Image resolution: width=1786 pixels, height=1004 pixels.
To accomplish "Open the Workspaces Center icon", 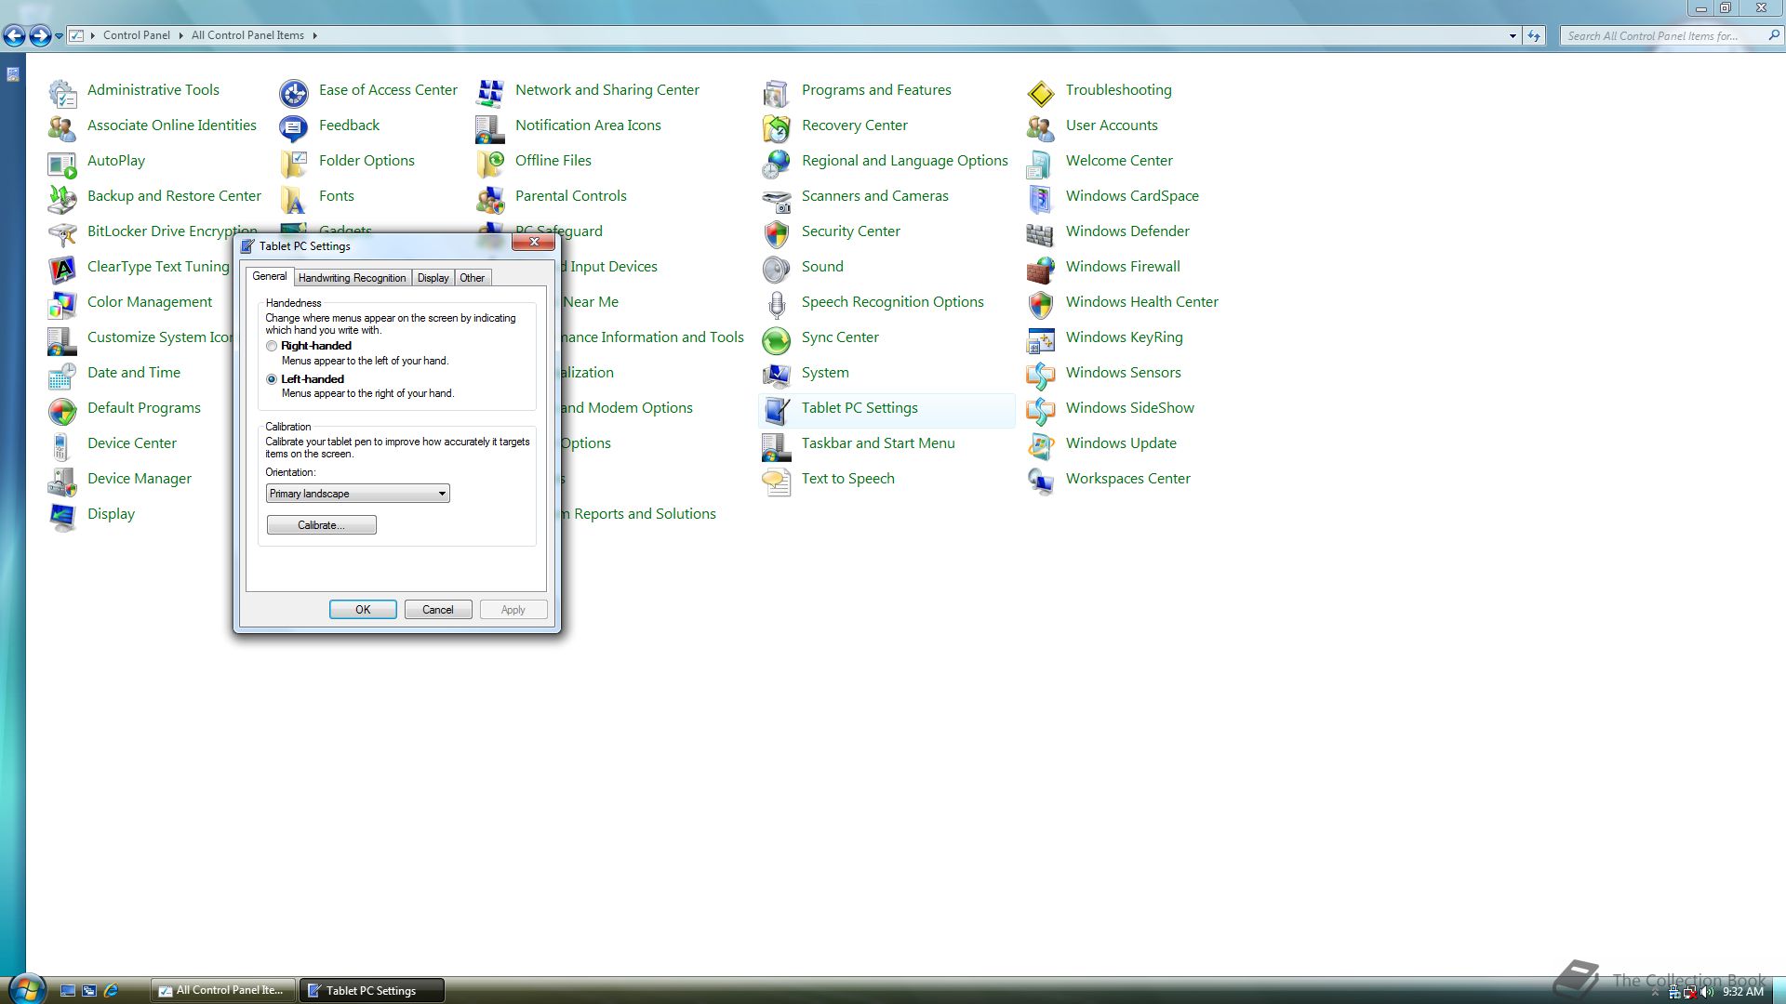I will [x=1041, y=481].
